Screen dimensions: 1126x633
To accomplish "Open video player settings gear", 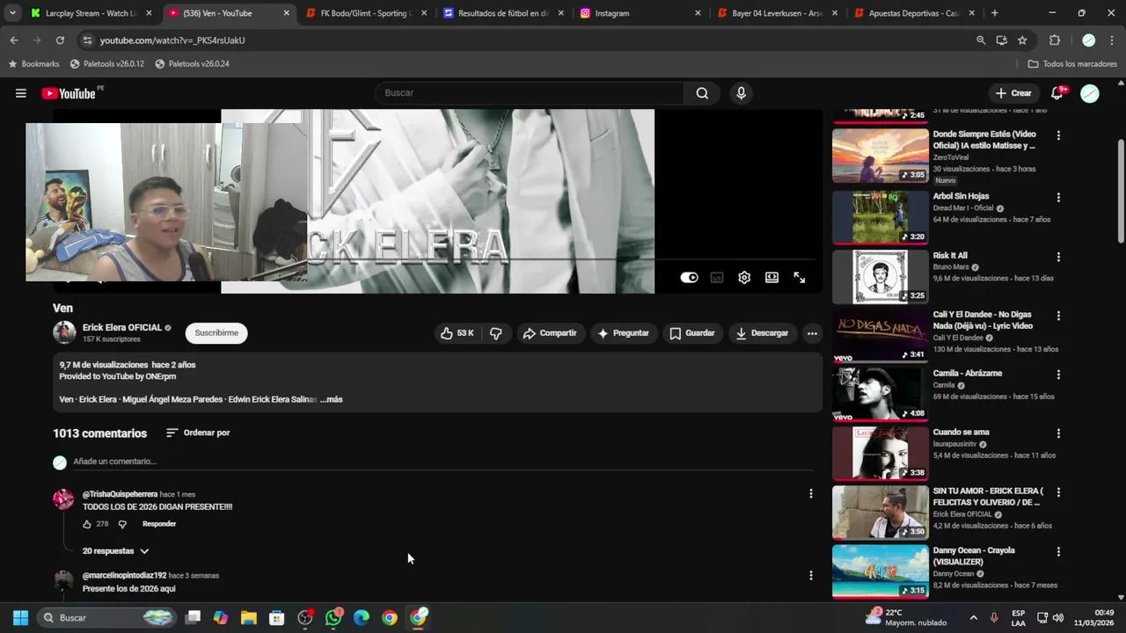I will 744,278.
